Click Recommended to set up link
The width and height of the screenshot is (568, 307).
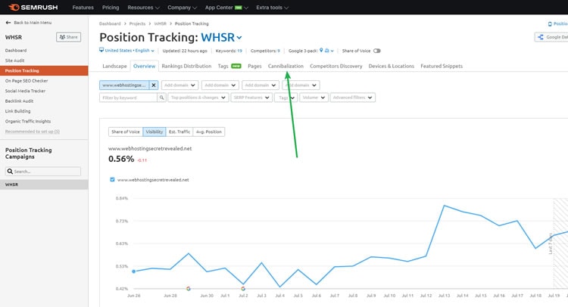[x=33, y=132]
